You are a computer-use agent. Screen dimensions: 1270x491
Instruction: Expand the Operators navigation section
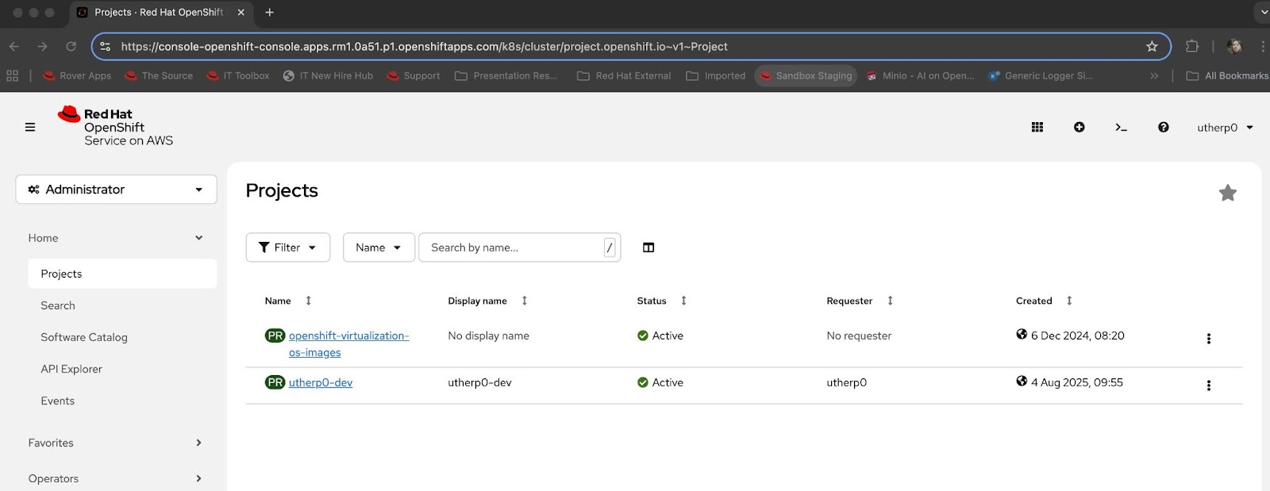pyautogui.click(x=115, y=478)
